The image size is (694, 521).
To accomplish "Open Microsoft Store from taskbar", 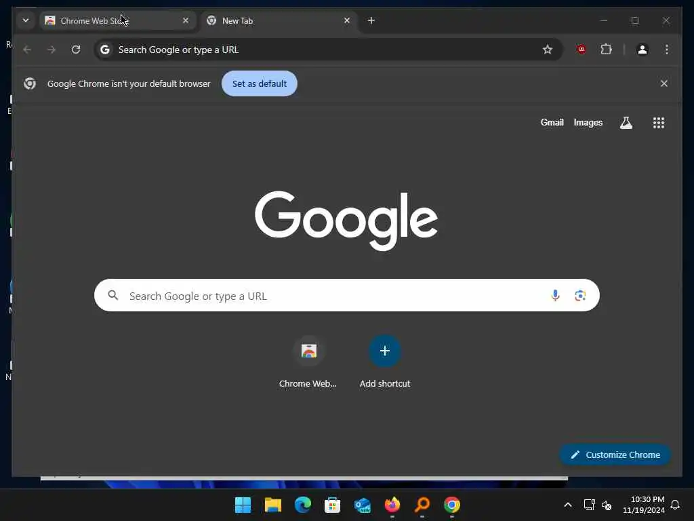I will coord(332,505).
